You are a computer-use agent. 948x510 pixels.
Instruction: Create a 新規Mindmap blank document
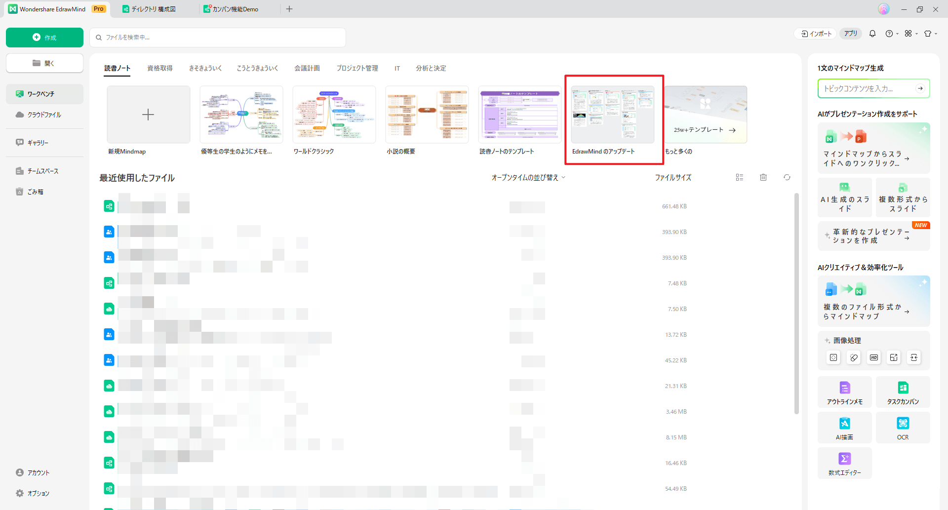pos(148,115)
